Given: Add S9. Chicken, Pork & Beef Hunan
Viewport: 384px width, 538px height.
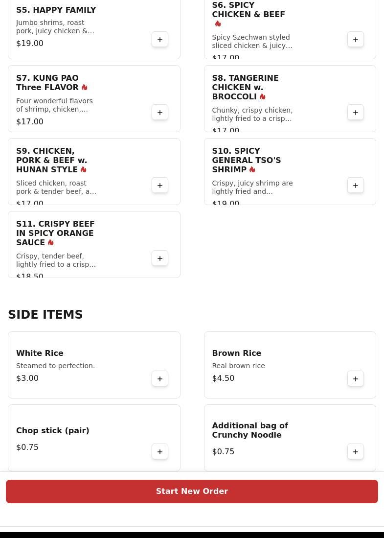Looking at the screenshot, I should pyautogui.click(x=160, y=185).
